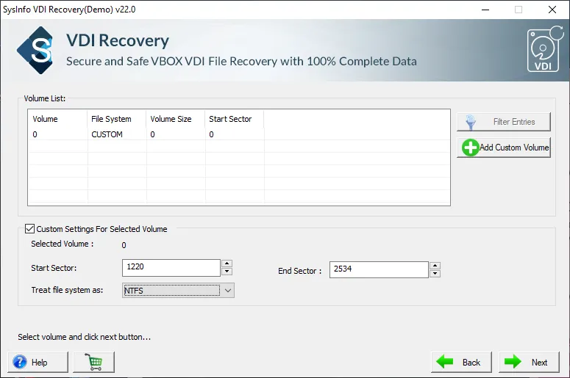
Task: Click the shopping cart purchase icon button
Action: [94, 362]
